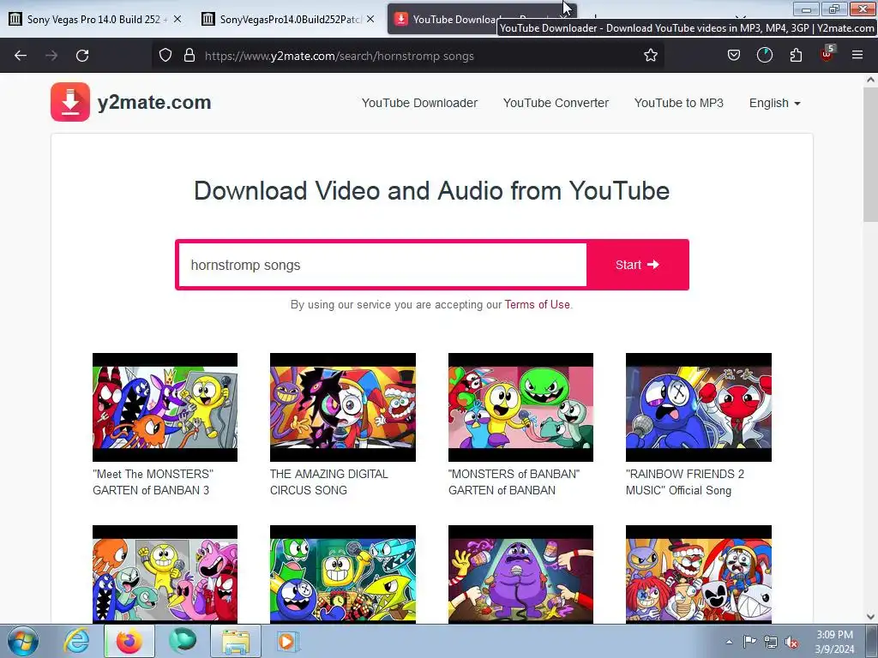Click the uBlock extension icon with the badge
This screenshot has width=878, height=658.
click(827, 54)
